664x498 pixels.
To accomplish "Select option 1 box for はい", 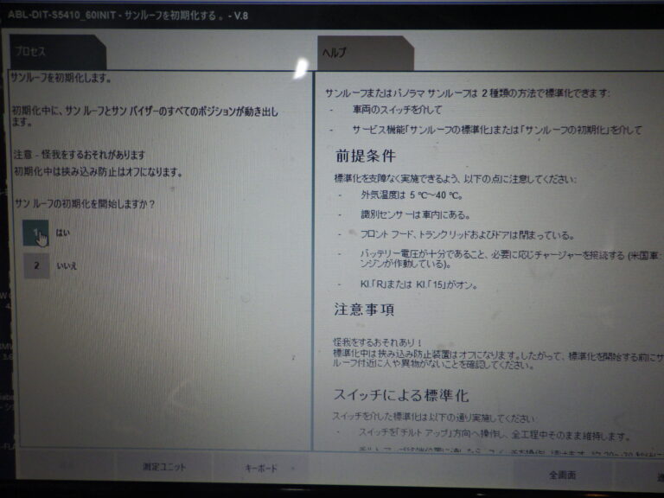I will pos(36,233).
